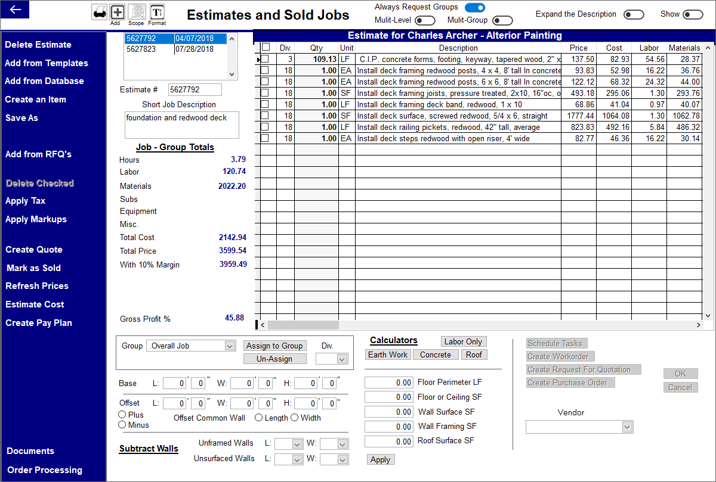This screenshot has height=482, width=716.
Task: Turn on Expand the Description toggle
Action: [634, 13]
